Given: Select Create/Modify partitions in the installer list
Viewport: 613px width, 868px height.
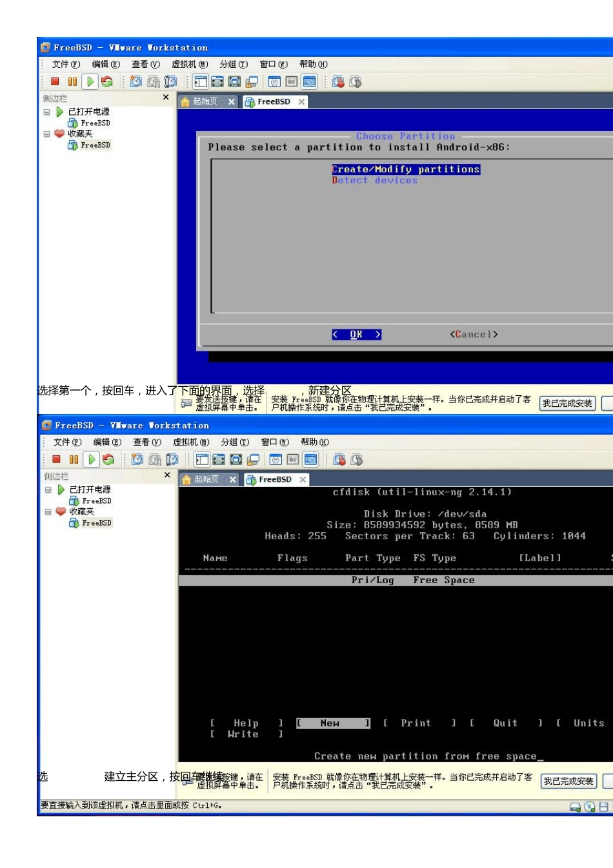Looking at the screenshot, I should click(x=406, y=169).
